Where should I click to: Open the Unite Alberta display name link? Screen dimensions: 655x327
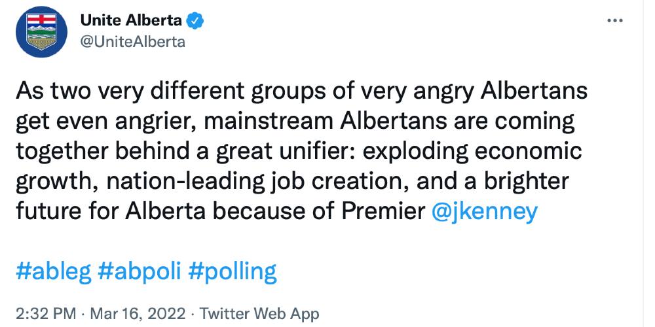131,20
